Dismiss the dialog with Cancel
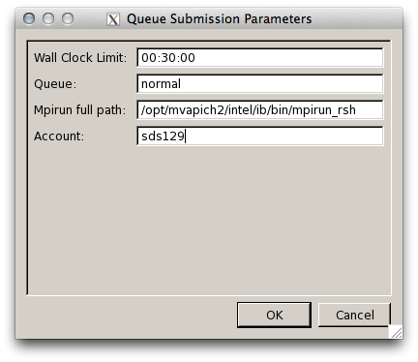The height and width of the screenshot is (362, 418). (354, 315)
